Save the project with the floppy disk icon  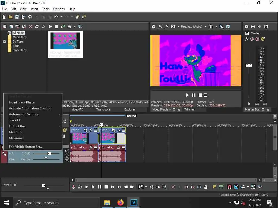(17, 17)
